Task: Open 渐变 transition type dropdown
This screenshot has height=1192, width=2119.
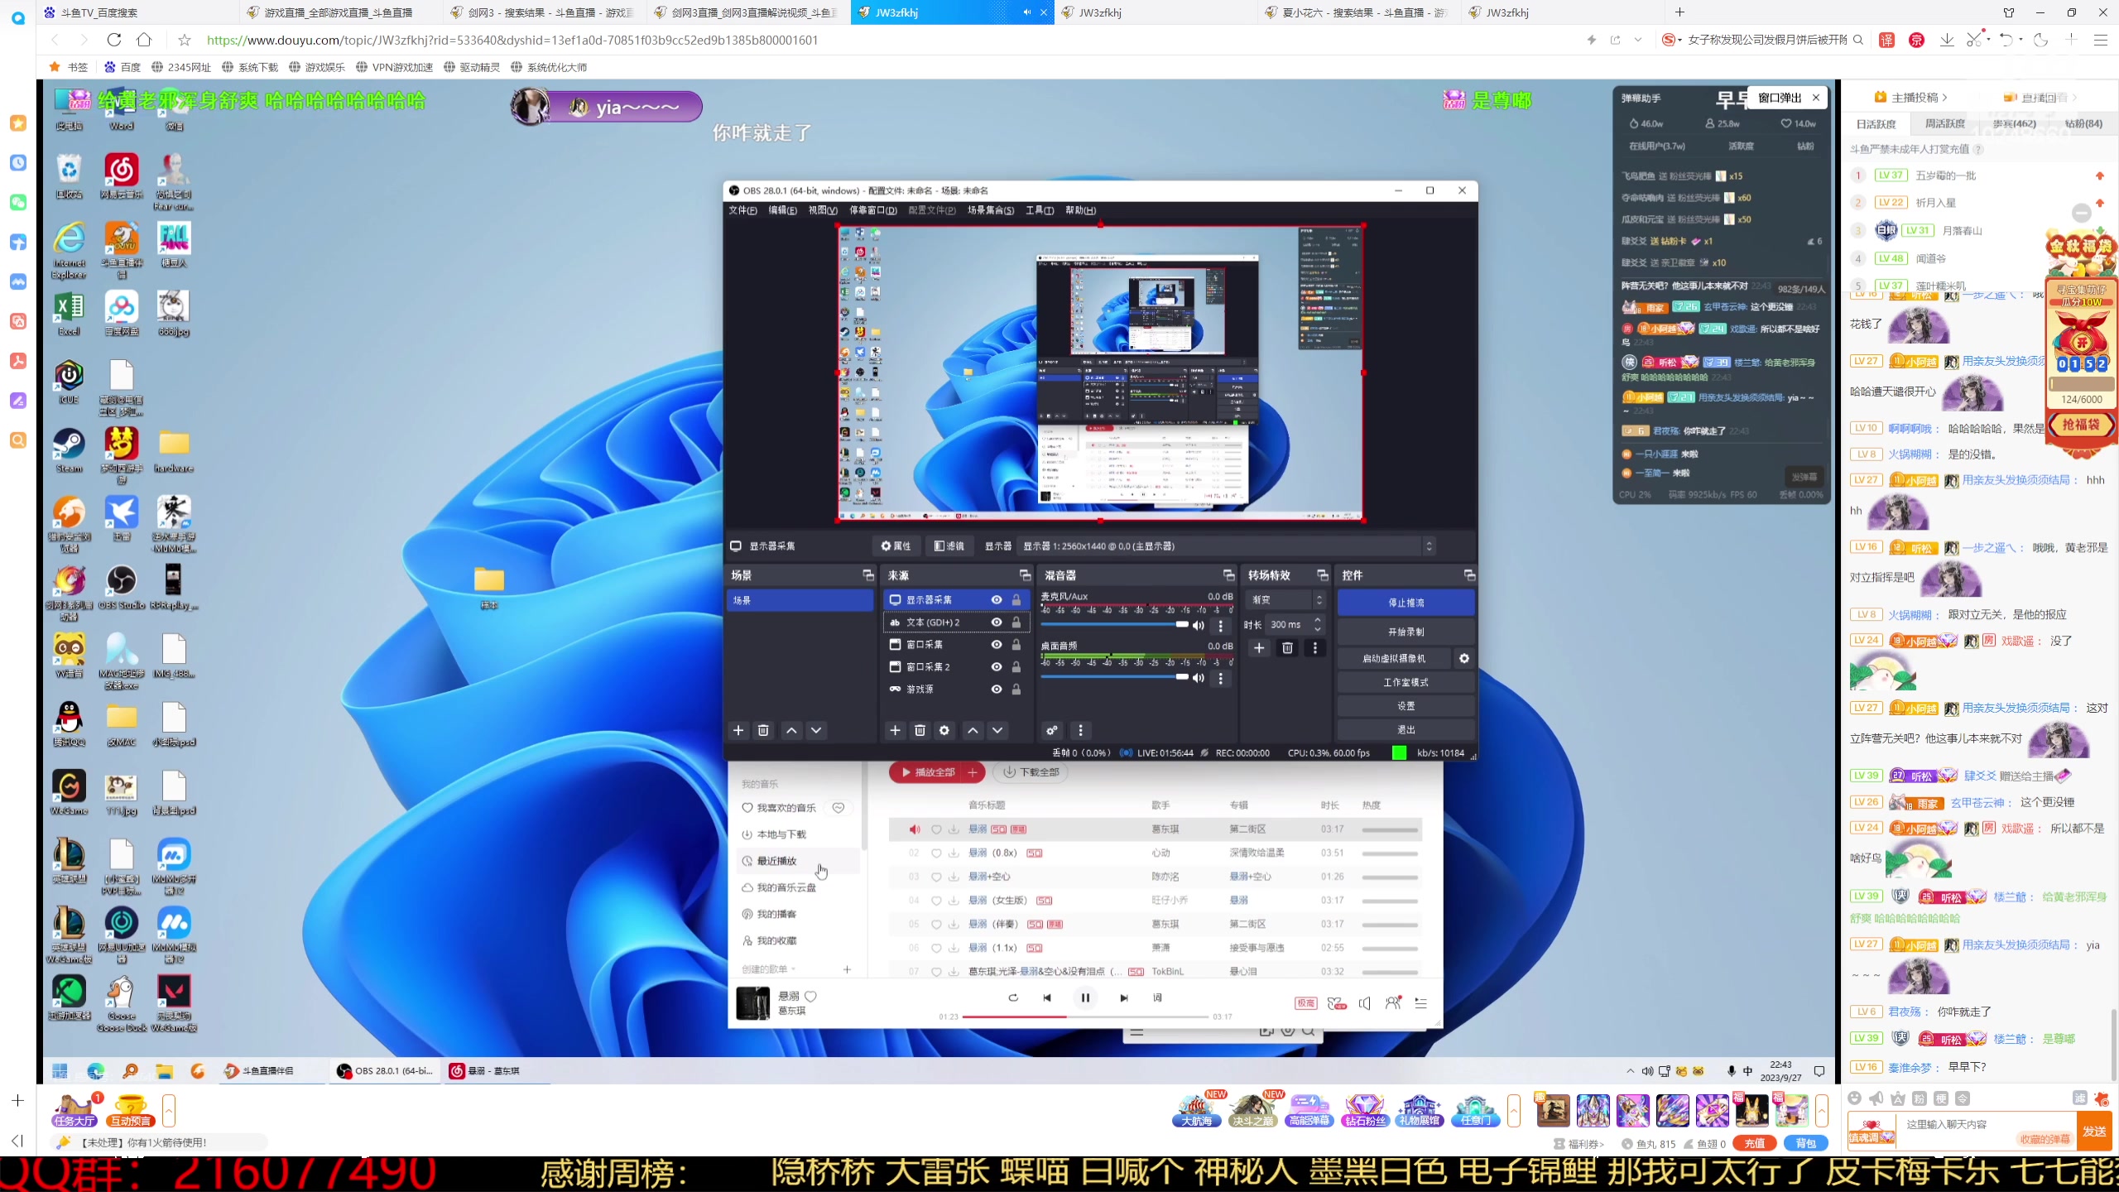Action: [x=1286, y=600]
